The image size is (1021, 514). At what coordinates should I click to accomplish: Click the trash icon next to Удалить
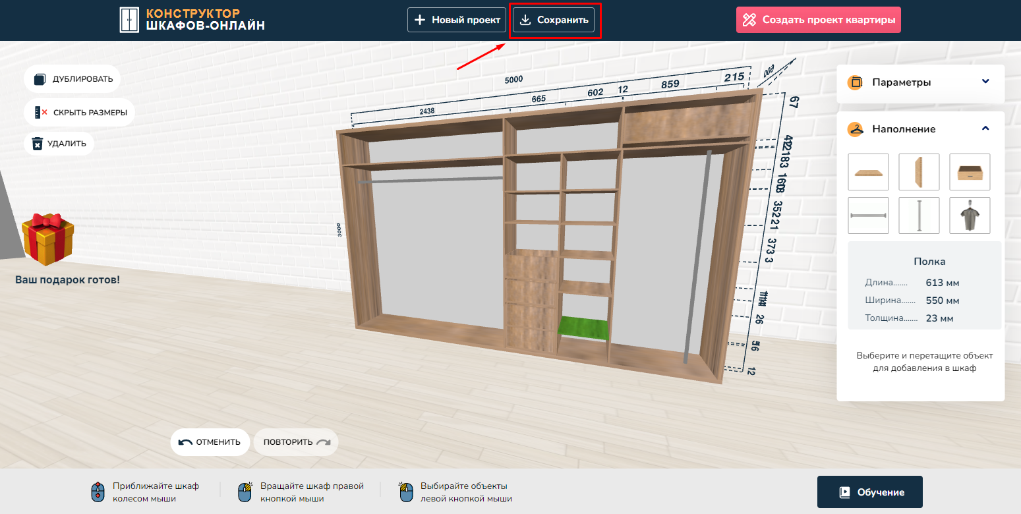(38, 143)
